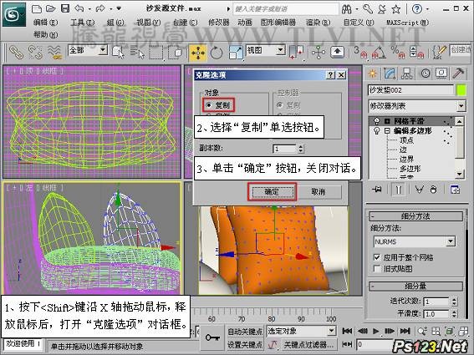
Task: Open Configure Modifier Sets icon
Action: coord(455,190)
